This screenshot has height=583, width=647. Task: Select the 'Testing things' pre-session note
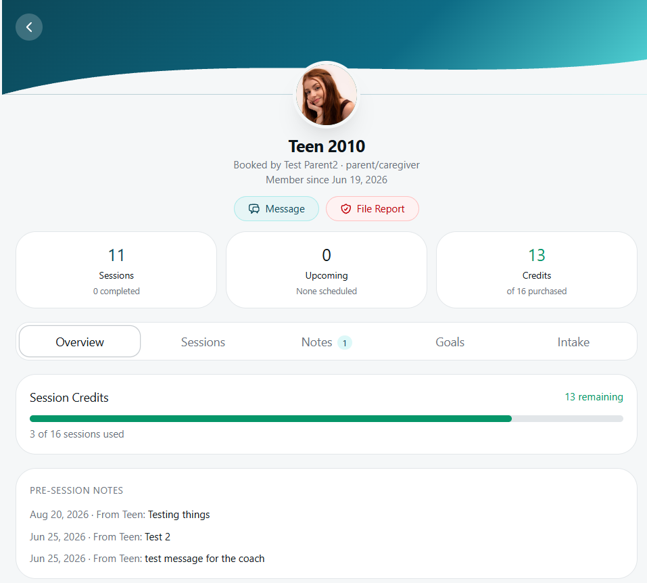(120, 515)
